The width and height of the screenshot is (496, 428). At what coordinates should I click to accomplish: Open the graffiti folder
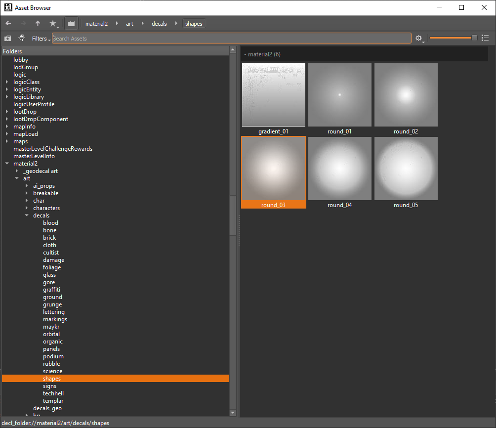51,290
